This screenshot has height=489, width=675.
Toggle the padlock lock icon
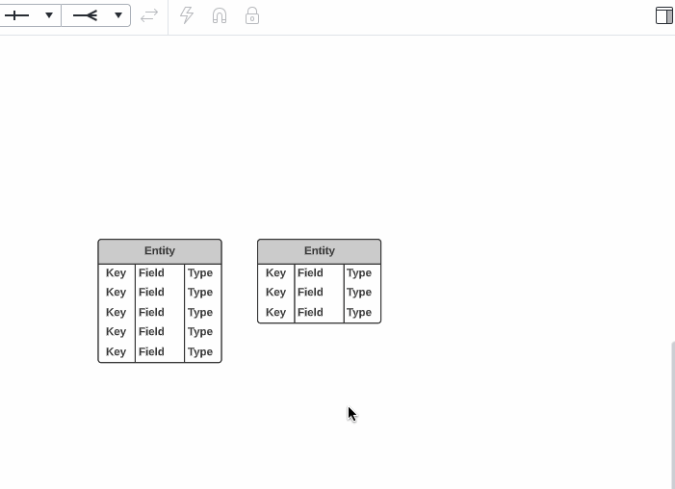(252, 15)
